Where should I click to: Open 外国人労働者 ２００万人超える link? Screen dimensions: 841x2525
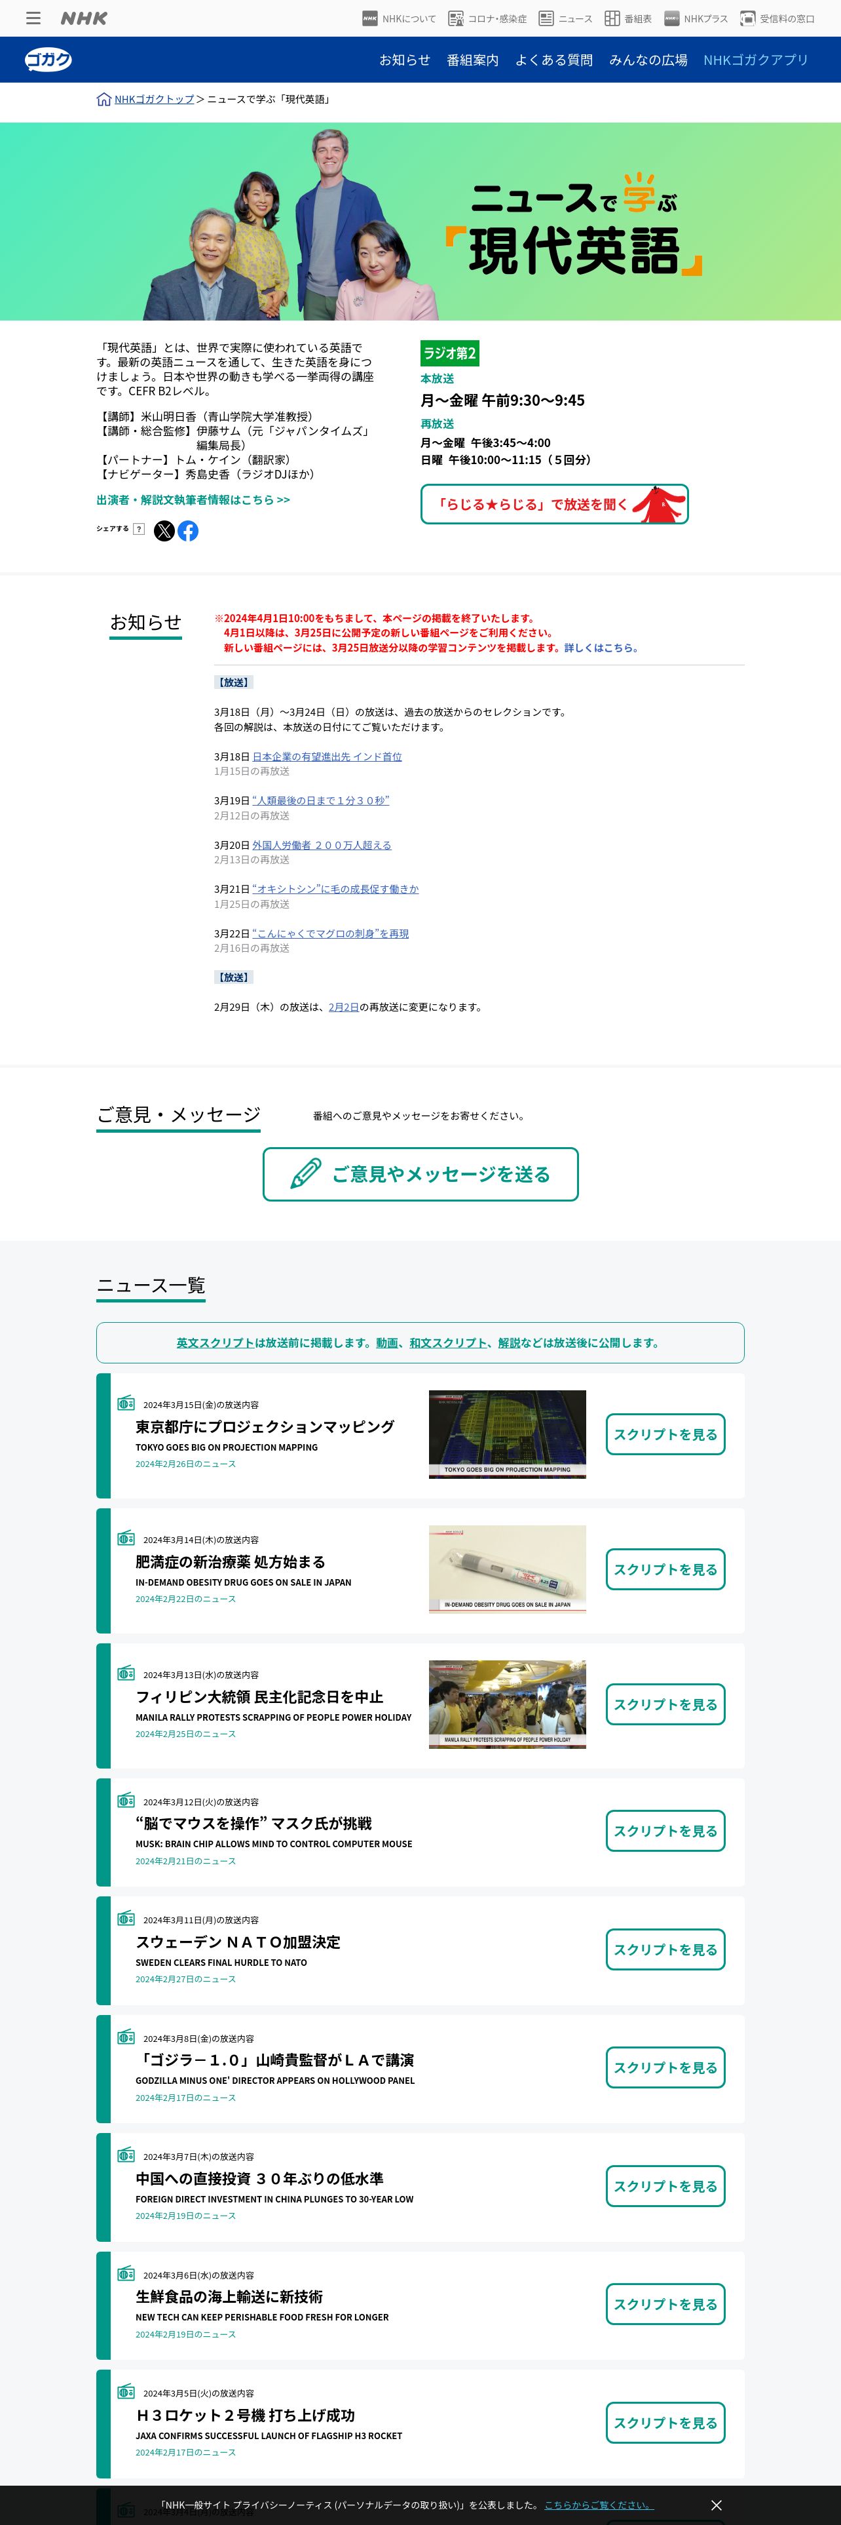click(x=321, y=845)
